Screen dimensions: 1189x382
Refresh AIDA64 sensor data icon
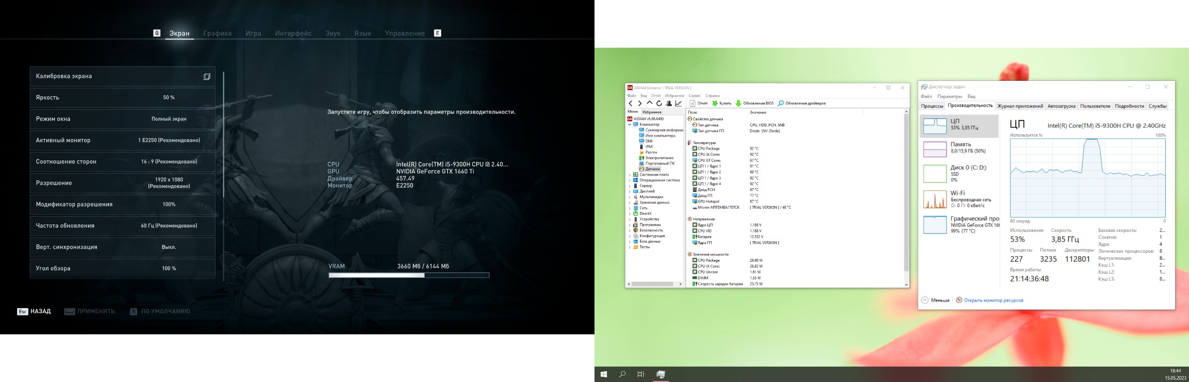tap(659, 104)
